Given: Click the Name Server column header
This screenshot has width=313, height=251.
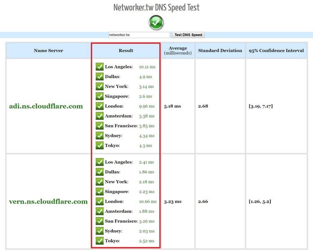Looking at the screenshot, I should 48,50.
